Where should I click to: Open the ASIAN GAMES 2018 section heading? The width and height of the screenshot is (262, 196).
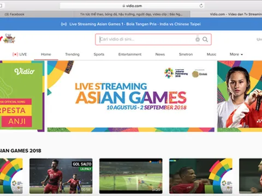[x=20, y=151]
